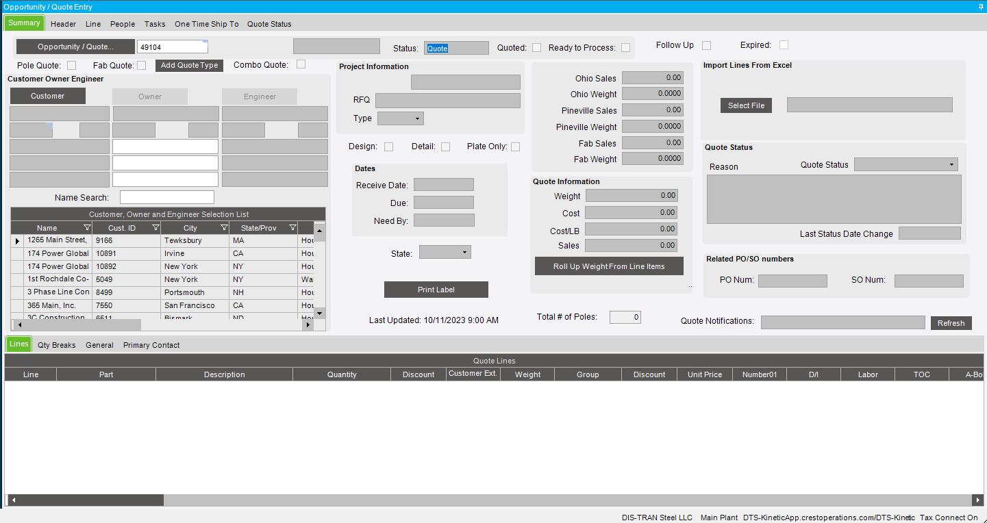Switch to the Quote Status tab

pyautogui.click(x=269, y=24)
